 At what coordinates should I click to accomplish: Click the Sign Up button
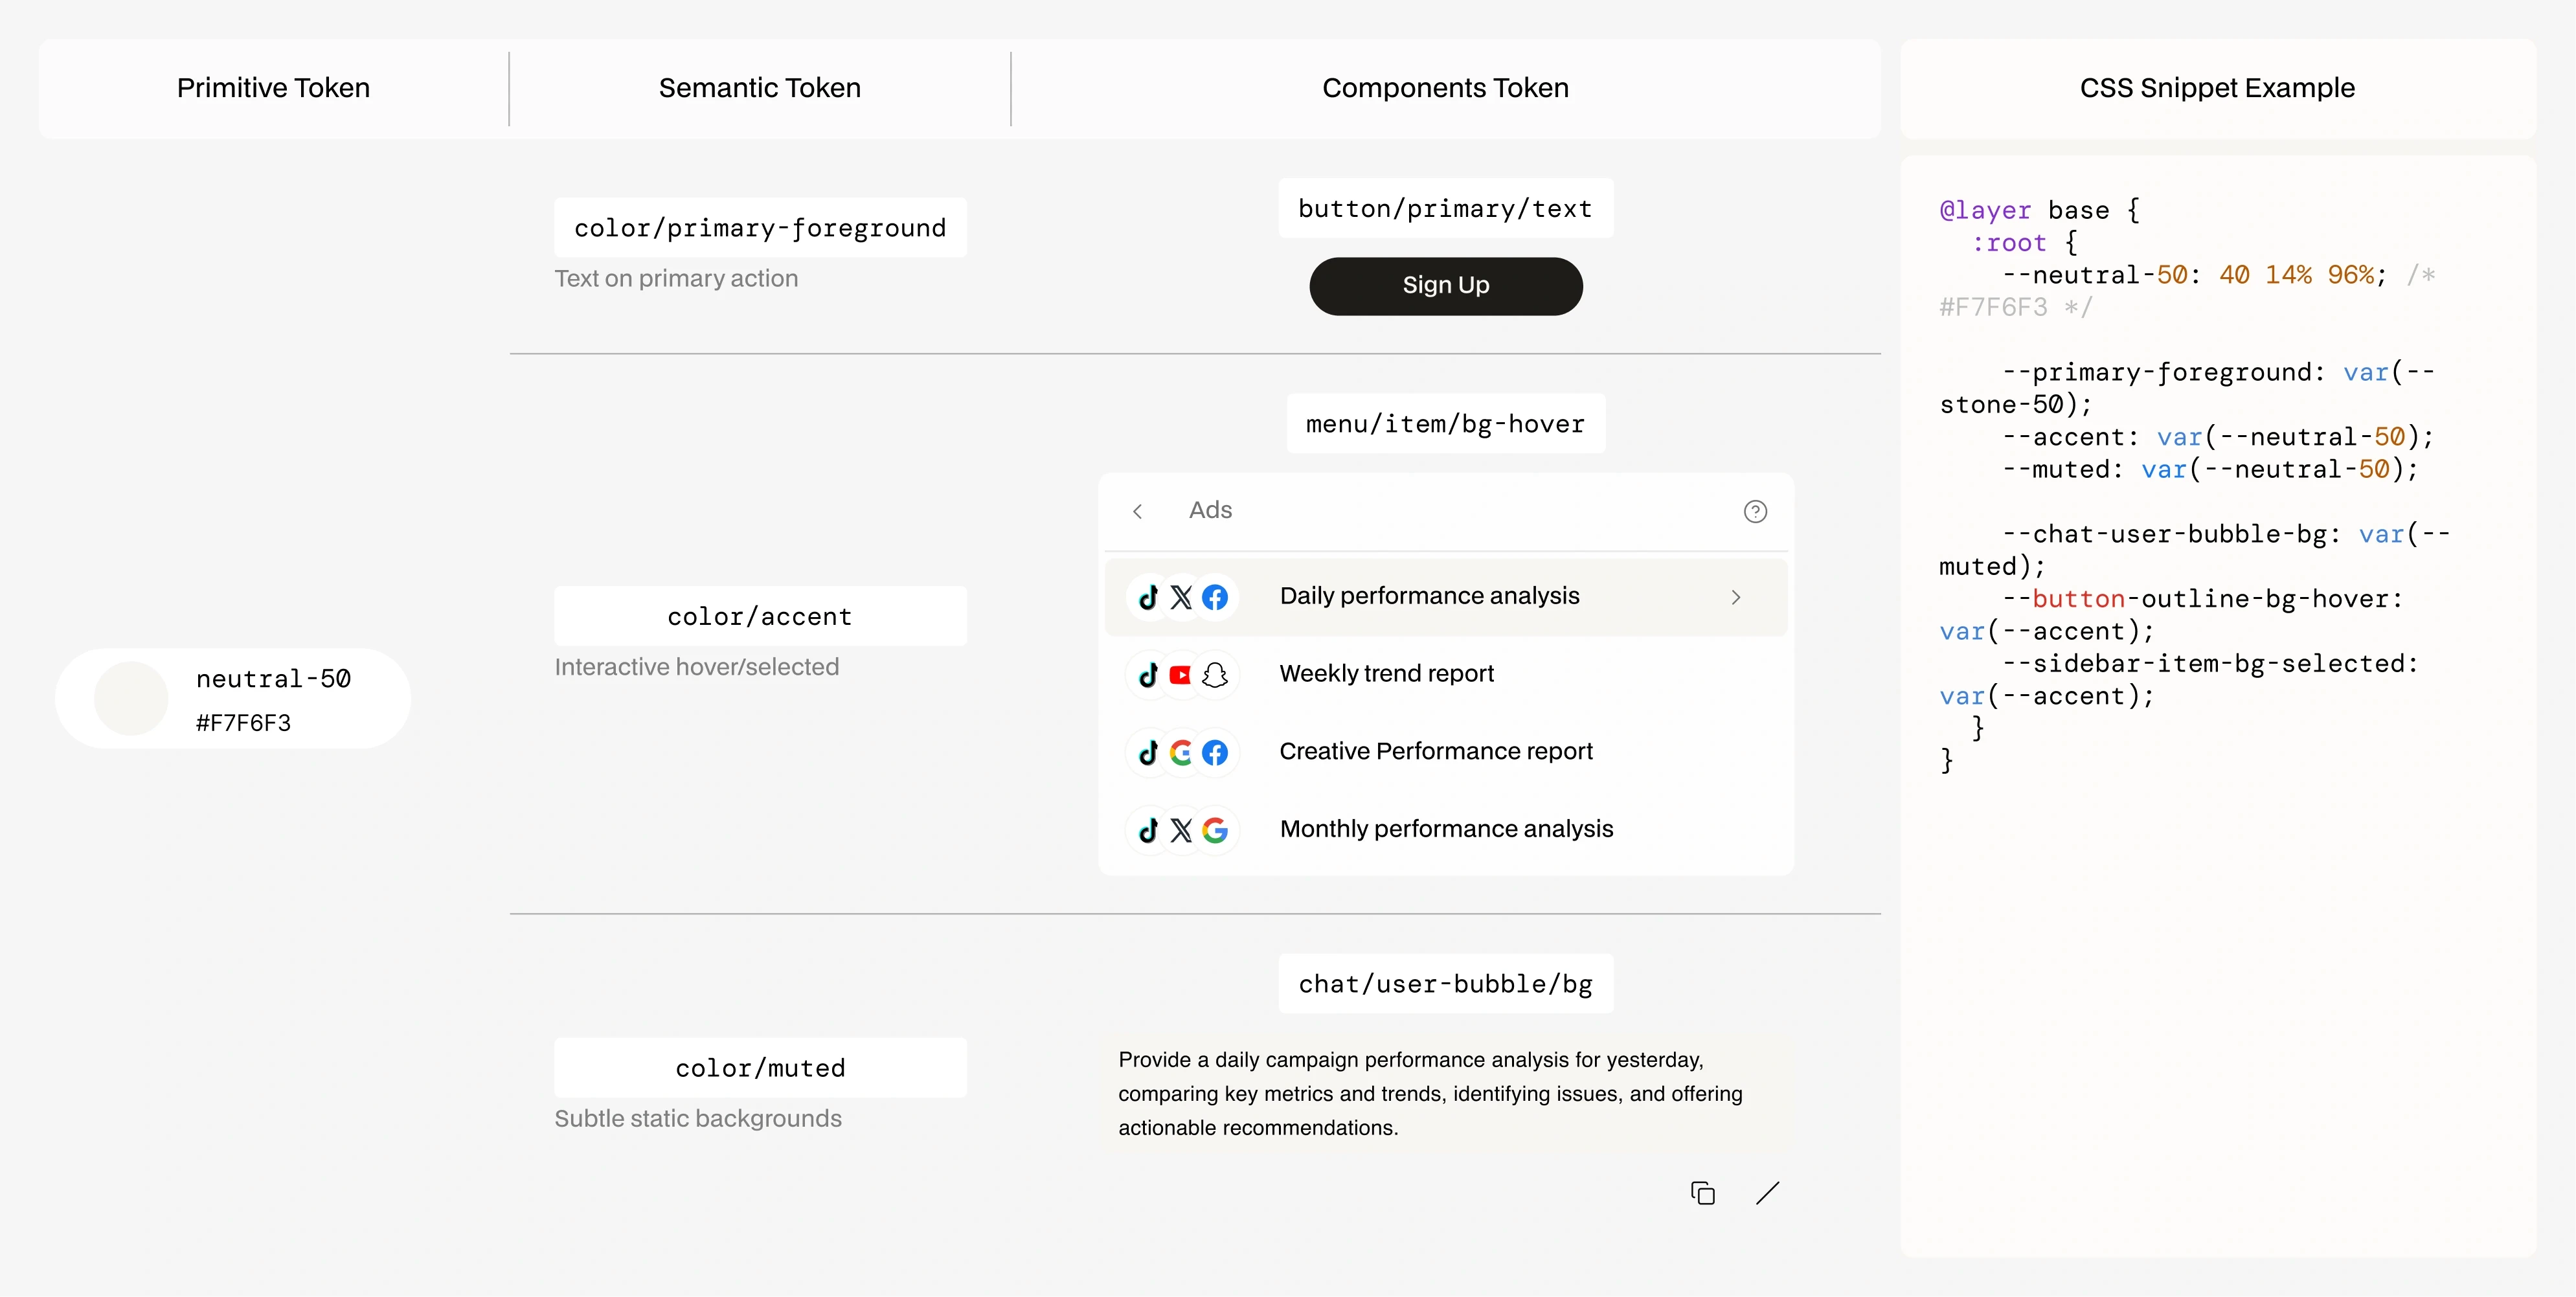pos(1445,285)
